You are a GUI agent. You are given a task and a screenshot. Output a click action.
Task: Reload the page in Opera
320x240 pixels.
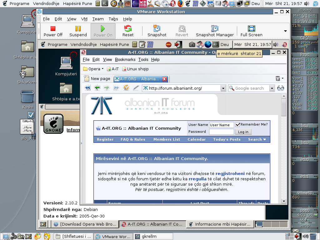point(126,88)
